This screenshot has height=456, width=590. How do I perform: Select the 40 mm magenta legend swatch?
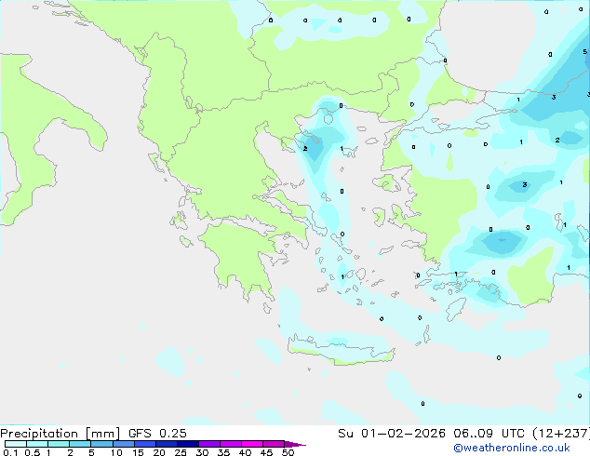(x=252, y=444)
